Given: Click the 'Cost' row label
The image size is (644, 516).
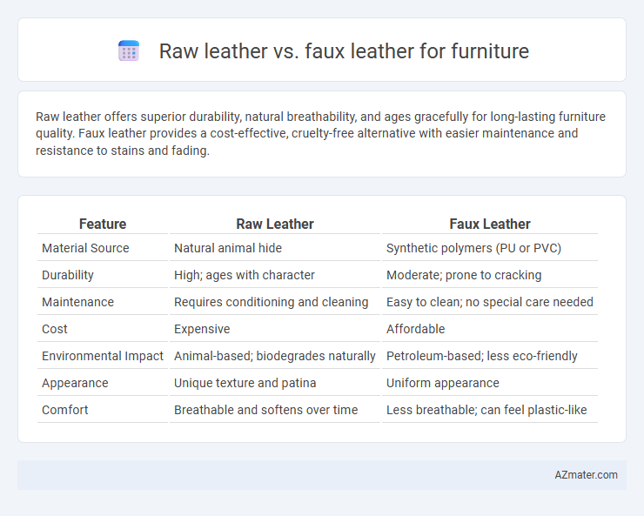Looking at the screenshot, I should click(x=55, y=329).
